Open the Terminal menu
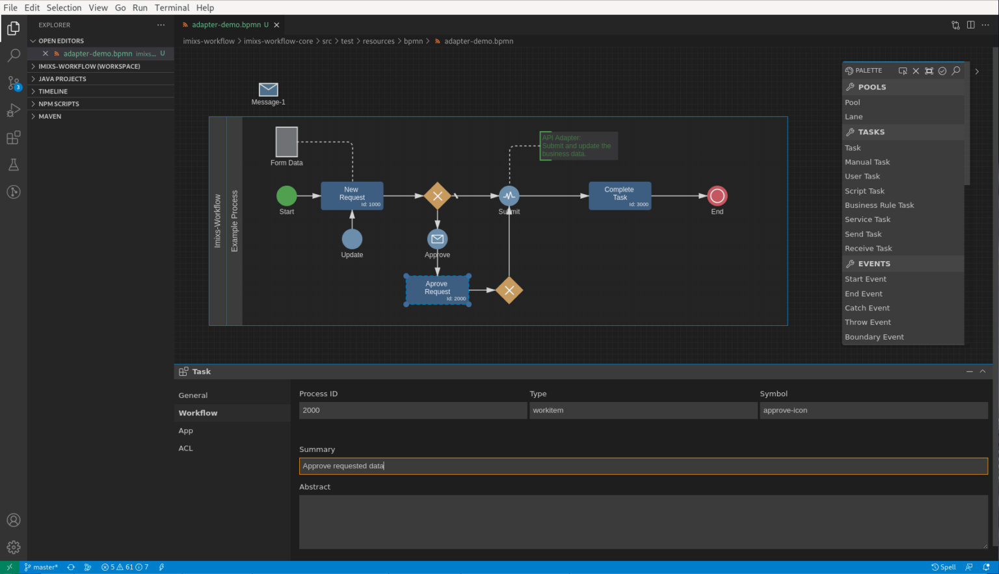The width and height of the screenshot is (999, 574). coord(172,7)
